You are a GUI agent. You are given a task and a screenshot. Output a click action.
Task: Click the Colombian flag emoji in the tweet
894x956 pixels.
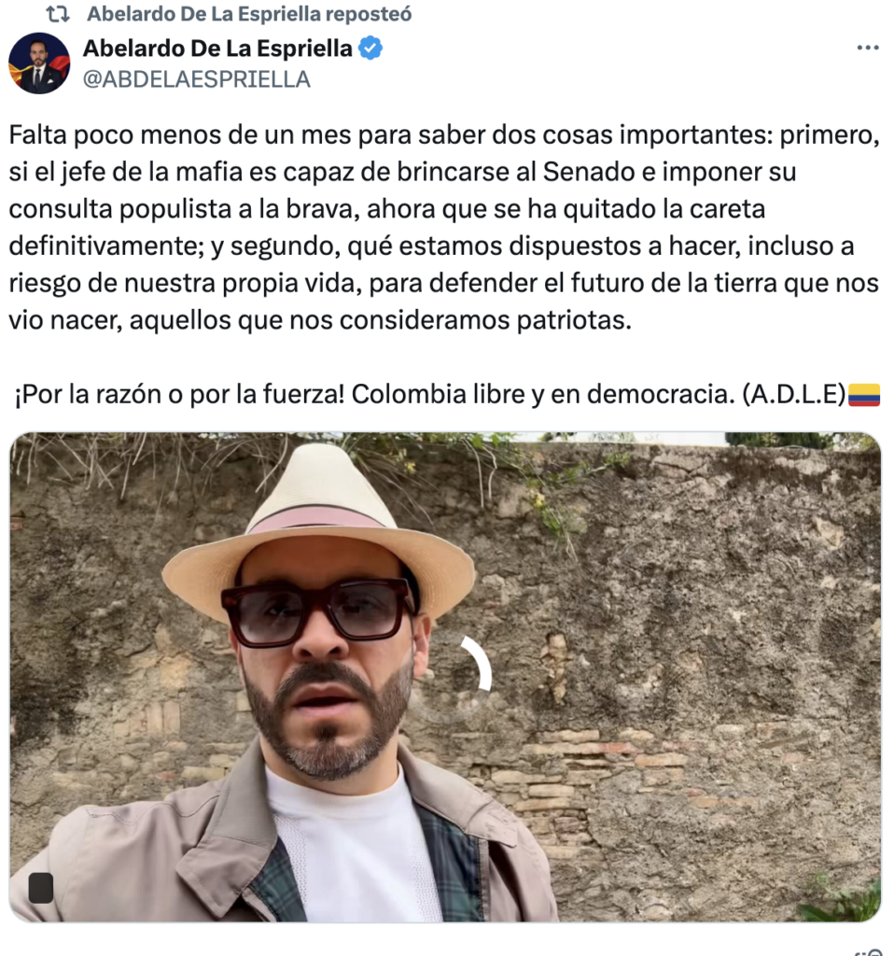click(x=864, y=395)
